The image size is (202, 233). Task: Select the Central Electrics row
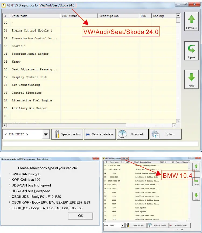(89, 93)
